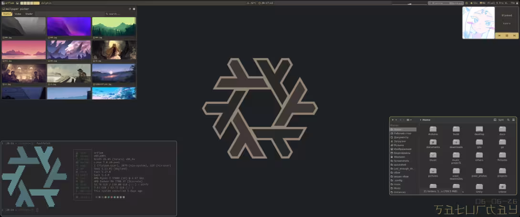Select the purple waves wallpaper thumbnail
The width and height of the screenshot is (520, 217).
[69, 27]
